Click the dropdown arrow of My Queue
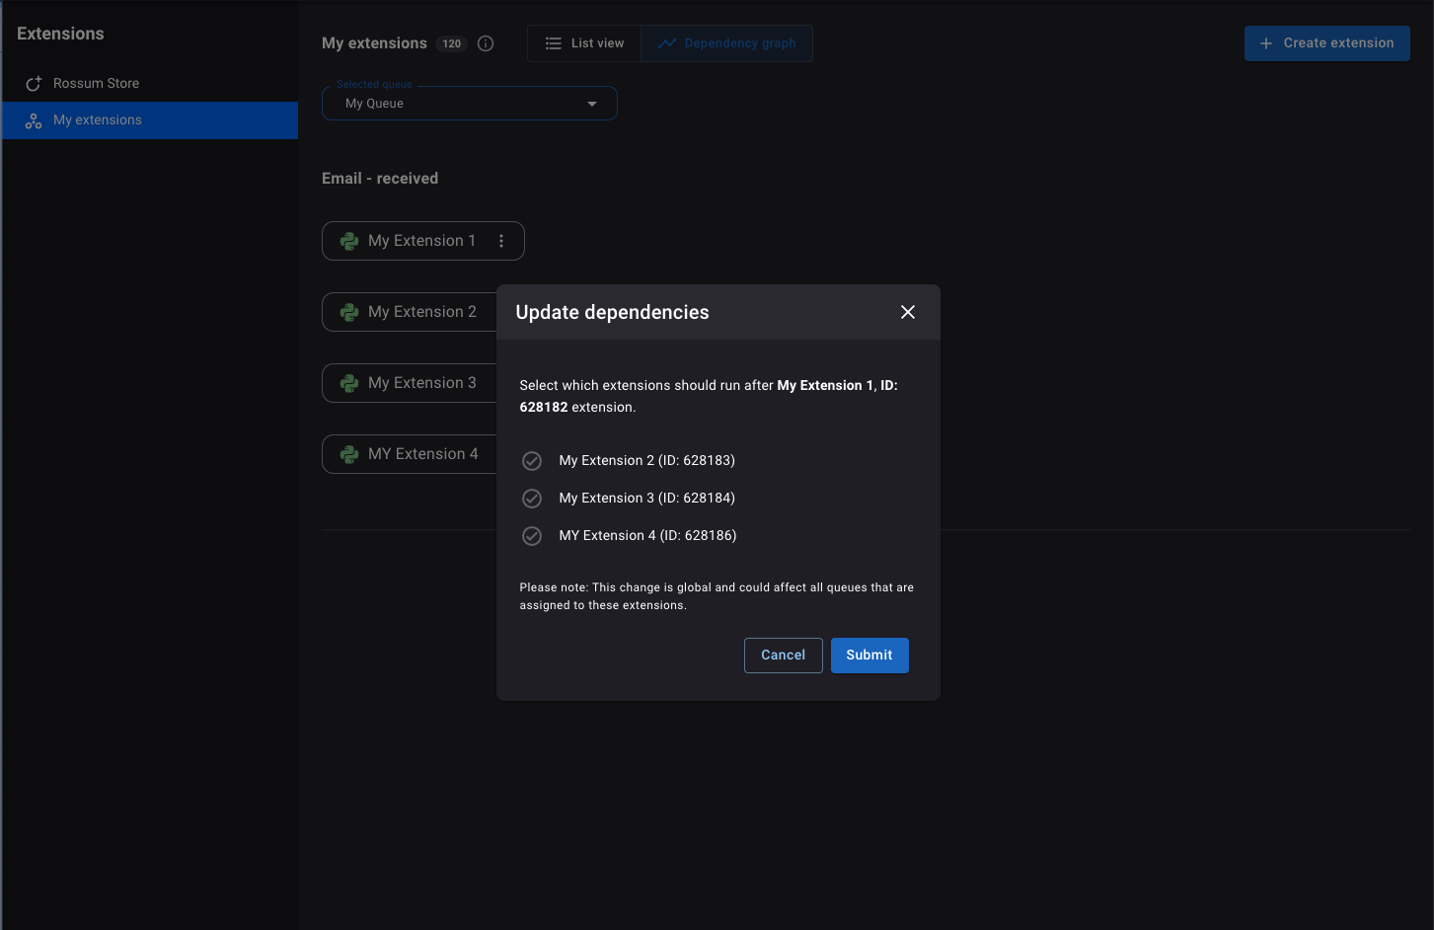The image size is (1434, 930). tap(592, 104)
